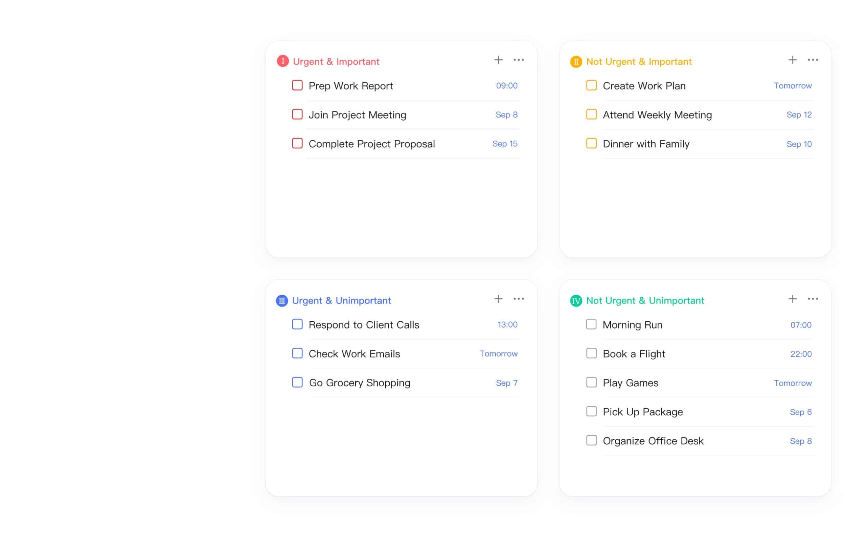Open the Urgent & Important quadrant title

[x=336, y=62]
